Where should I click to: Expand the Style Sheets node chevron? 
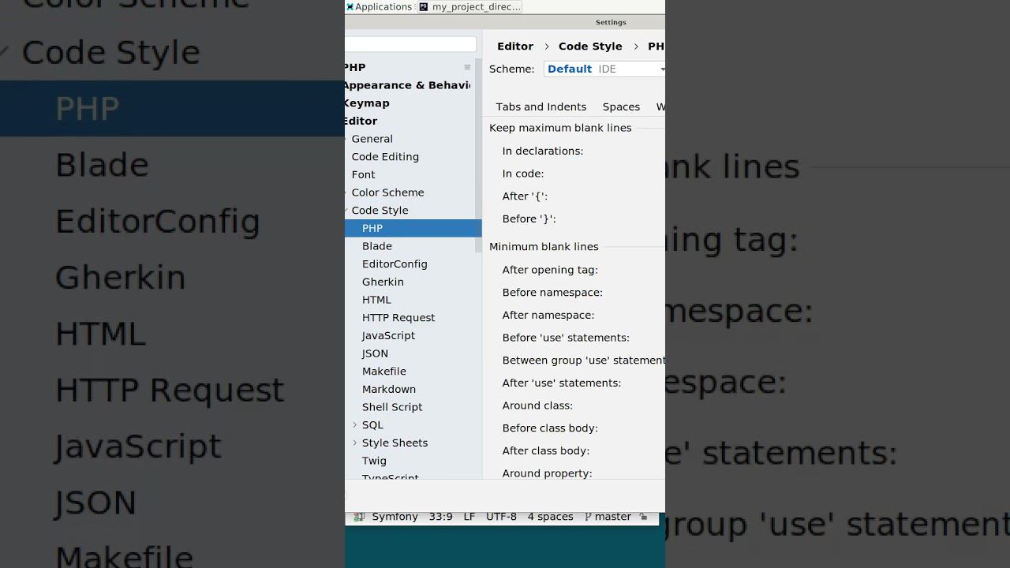pyautogui.click(x=354, y=443)
